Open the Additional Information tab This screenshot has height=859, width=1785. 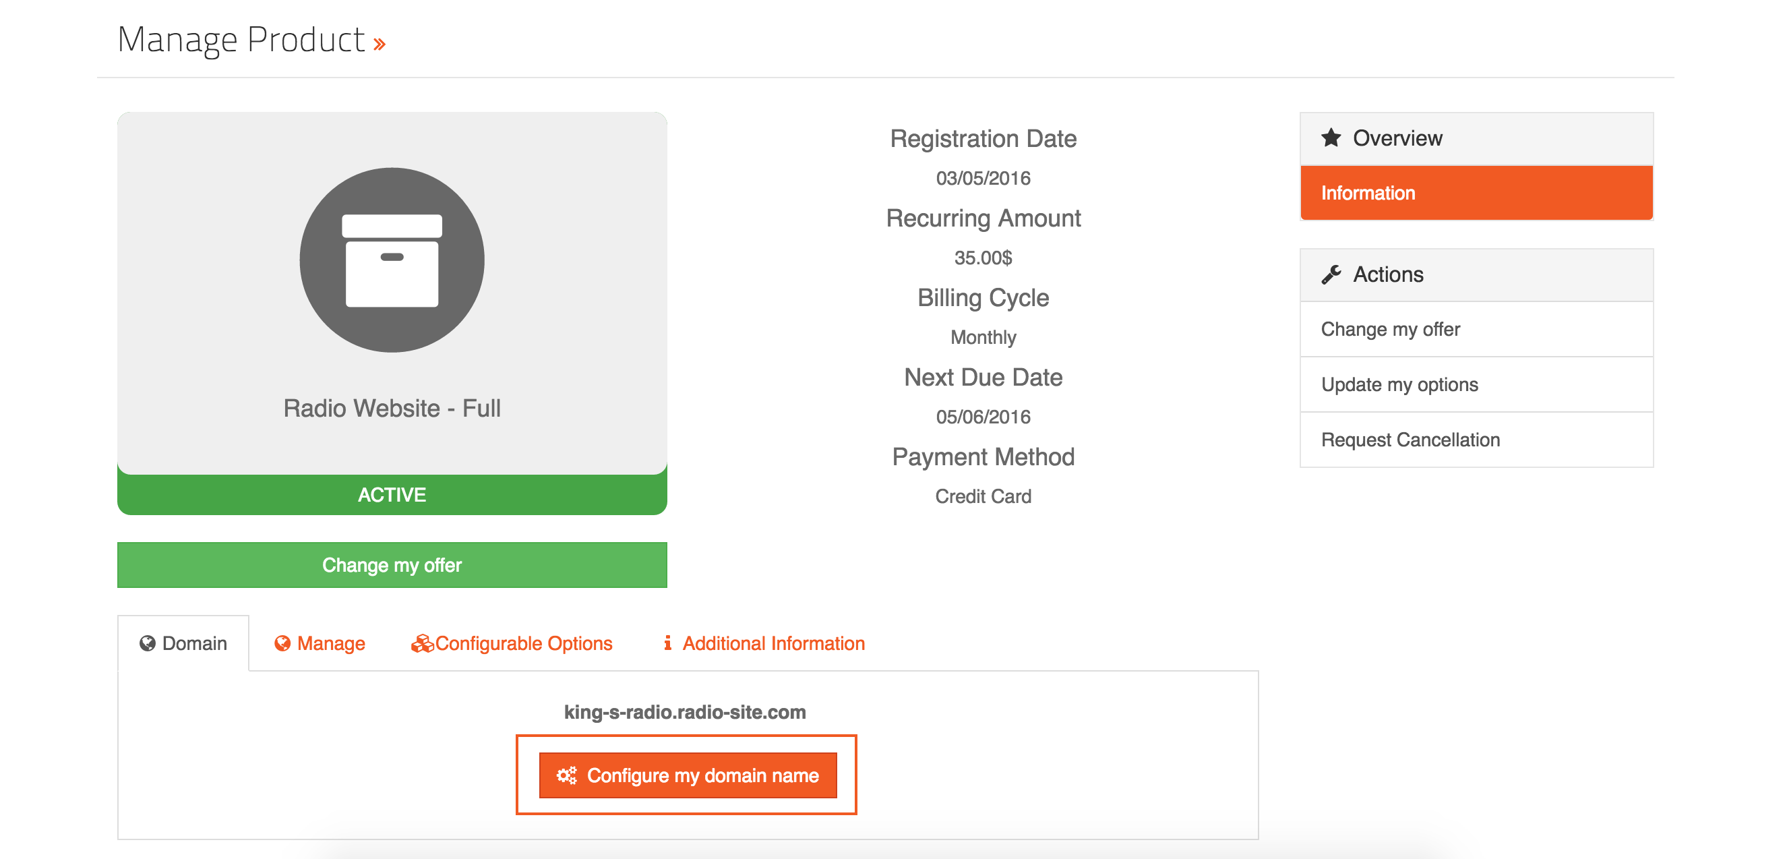tap(764, 643)
